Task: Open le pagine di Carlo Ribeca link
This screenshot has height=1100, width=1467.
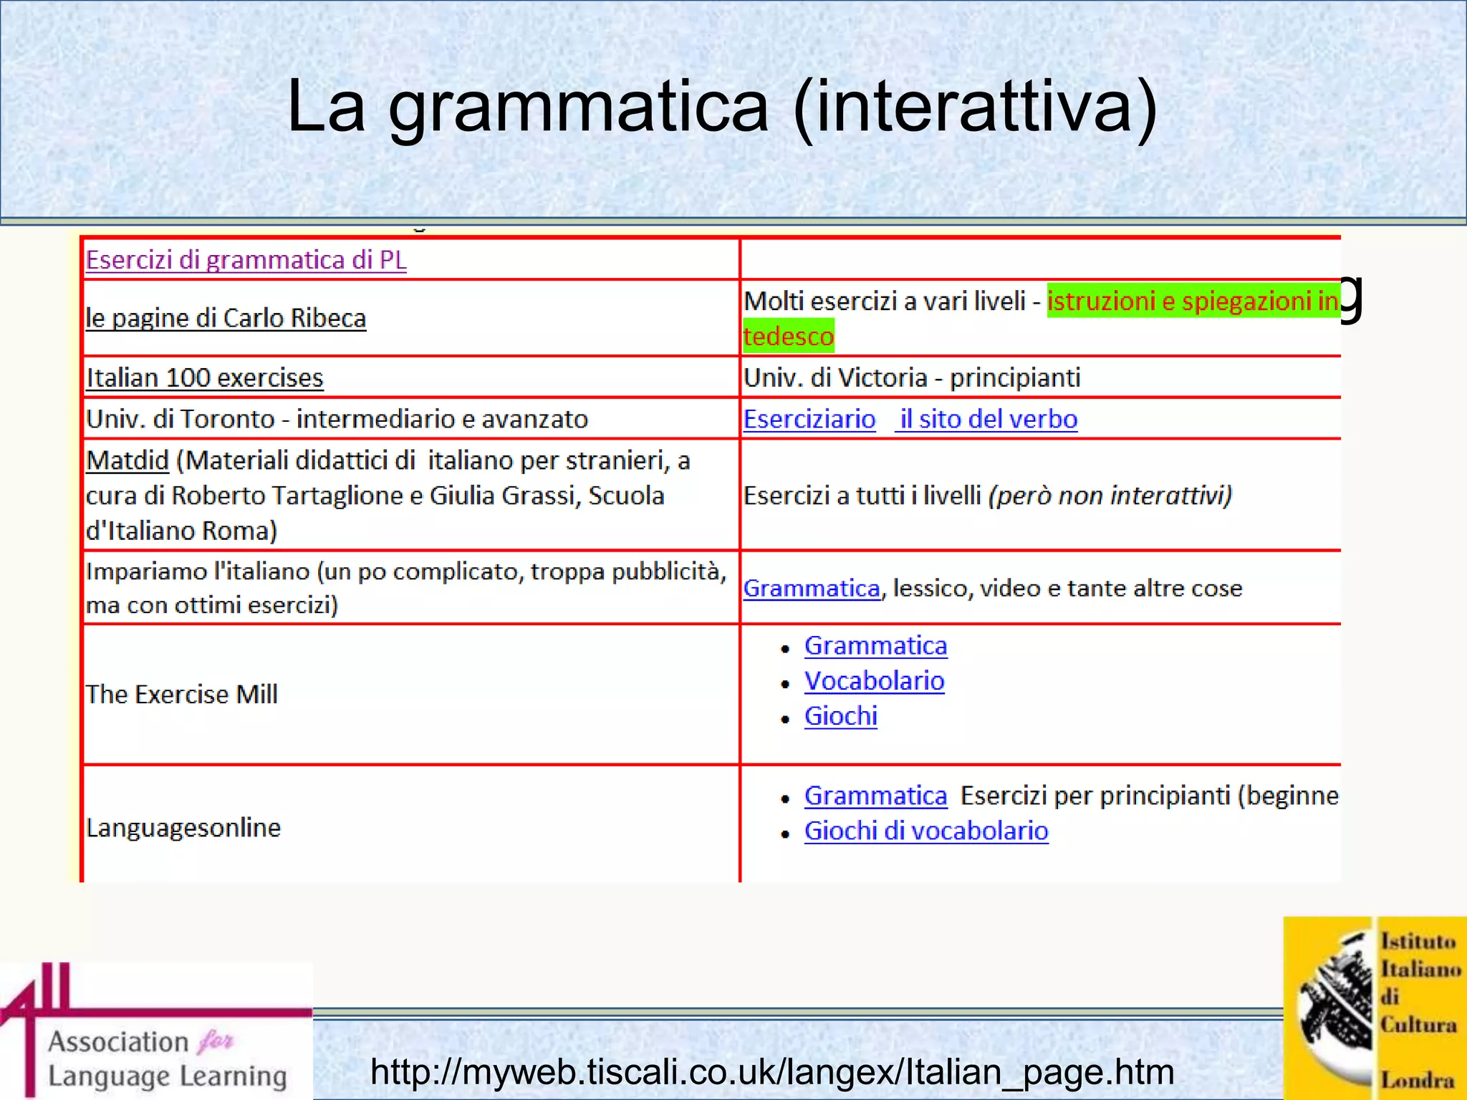Action: pyautogui.click(x=226, y=318)
